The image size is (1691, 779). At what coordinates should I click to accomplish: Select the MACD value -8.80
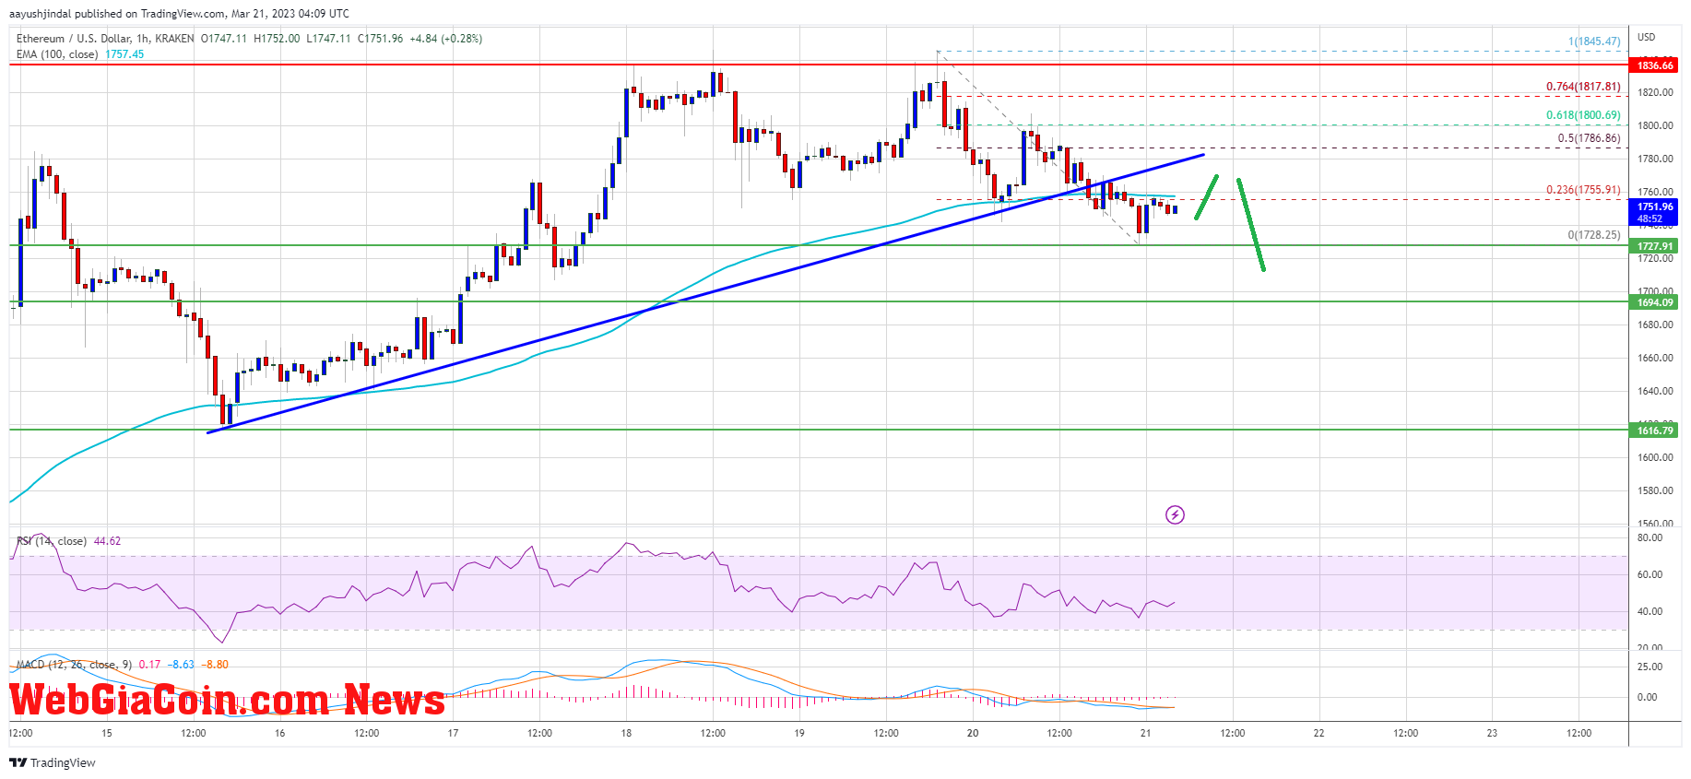click(x=217, y=665)
